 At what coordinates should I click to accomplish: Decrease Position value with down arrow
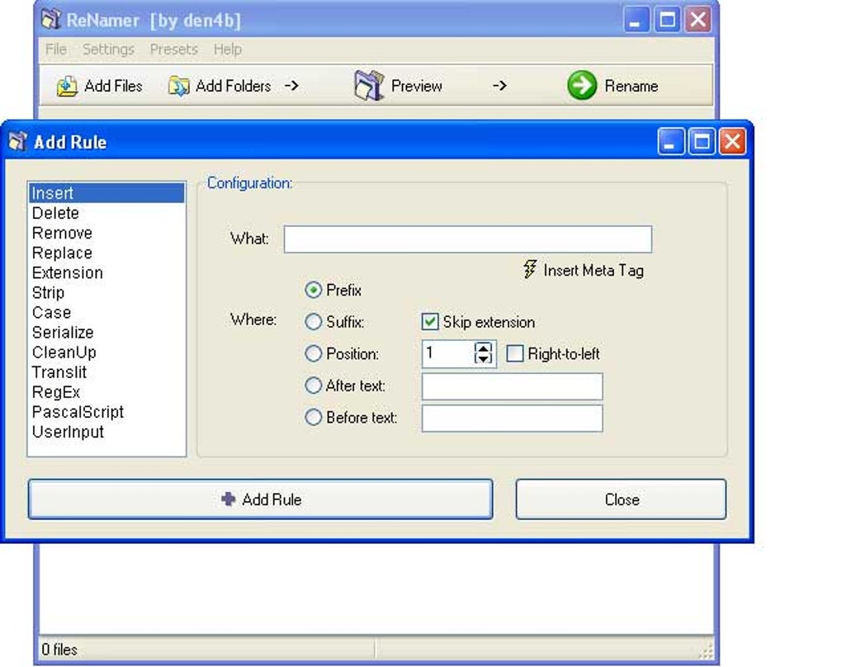coord(483,358)
